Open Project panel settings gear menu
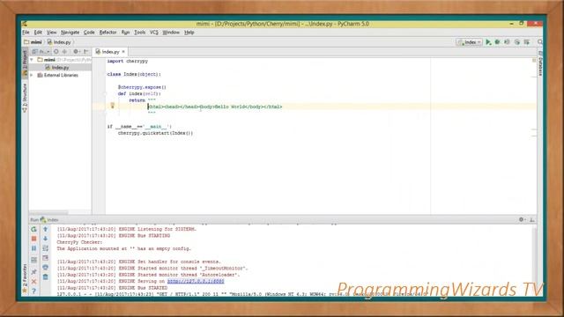Screen dimensions: 564x317 point(77,52)
